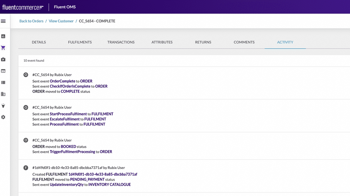
Task: View the Comments tab
Action: [x=244, y=42]
